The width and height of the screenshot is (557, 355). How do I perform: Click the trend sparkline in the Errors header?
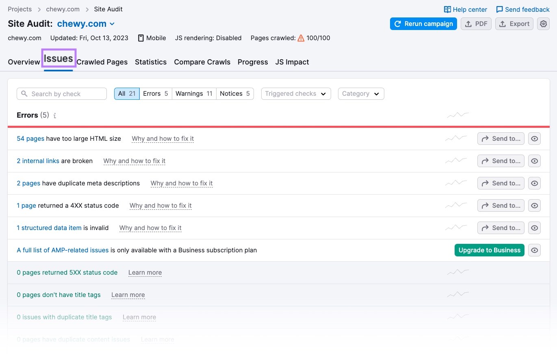coord(458,115)
